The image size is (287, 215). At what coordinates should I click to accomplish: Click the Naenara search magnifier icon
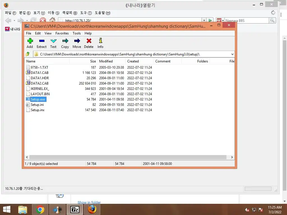coord(272,20)
